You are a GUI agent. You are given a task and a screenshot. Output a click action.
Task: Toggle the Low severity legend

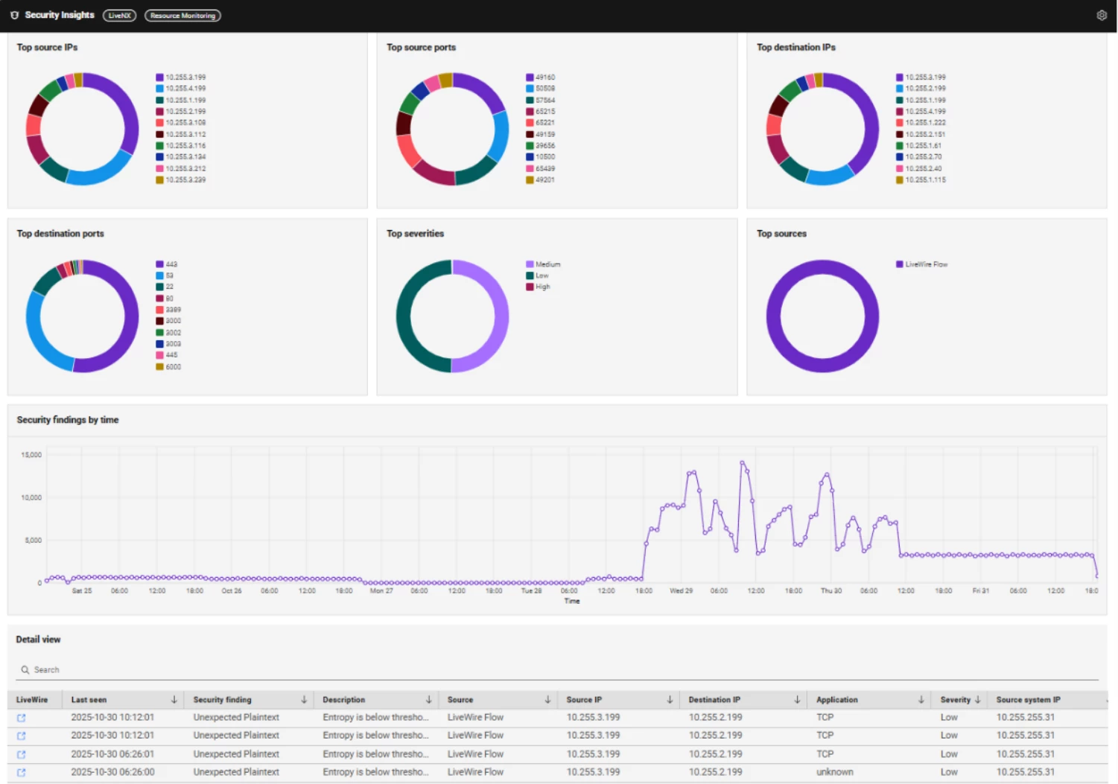[x=537, y=275]
